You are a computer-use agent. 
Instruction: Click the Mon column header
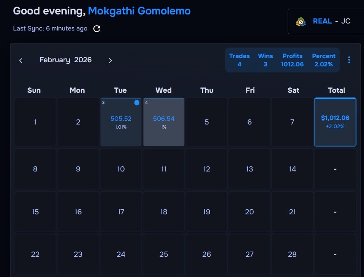[77, 90]
